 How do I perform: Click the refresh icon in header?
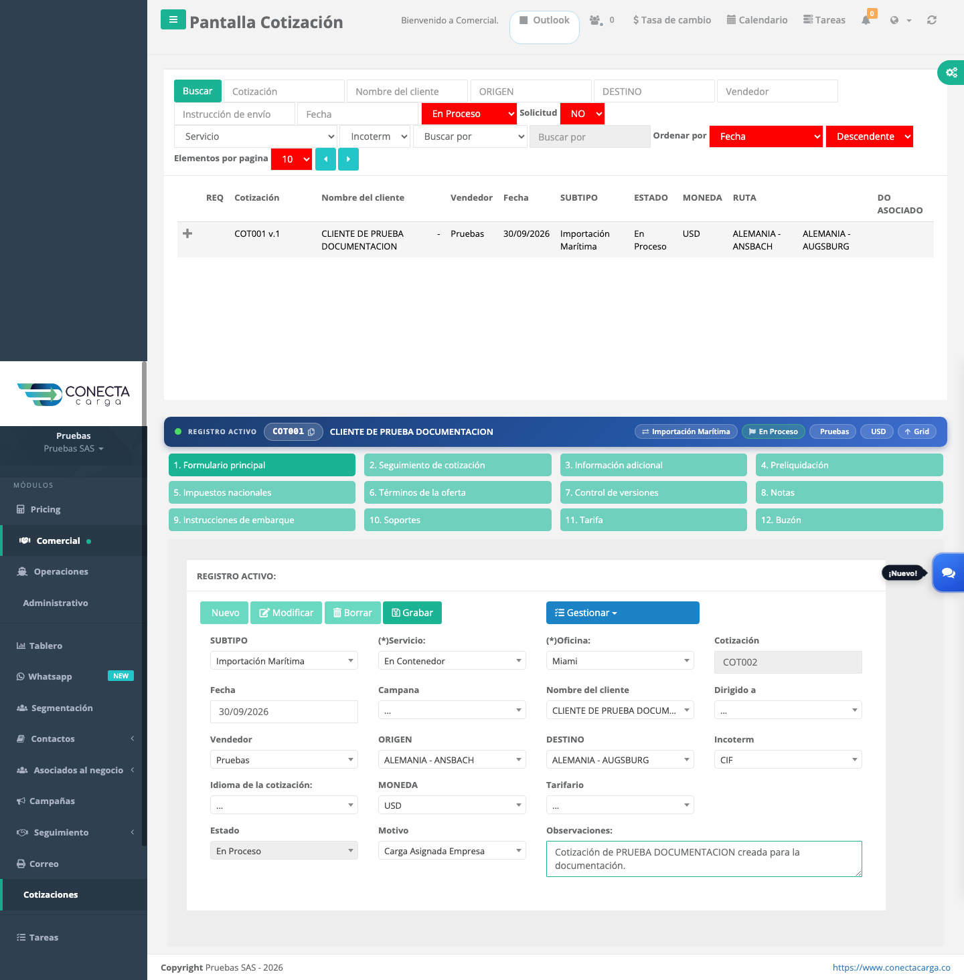tap(932, 20)
